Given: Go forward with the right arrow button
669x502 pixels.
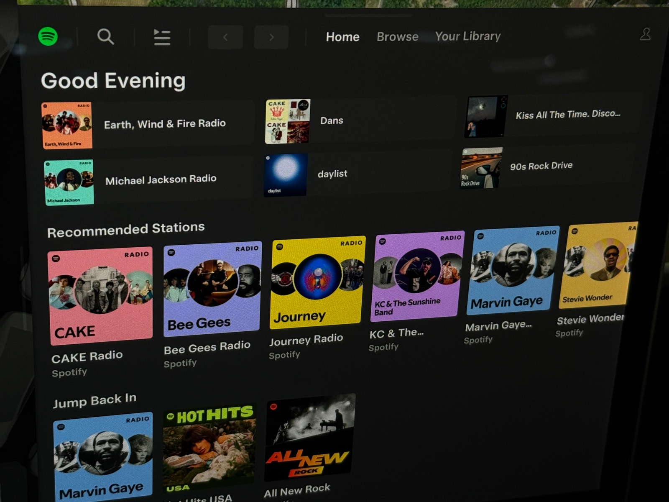Looking at the screenshot, I should point(271,37).
